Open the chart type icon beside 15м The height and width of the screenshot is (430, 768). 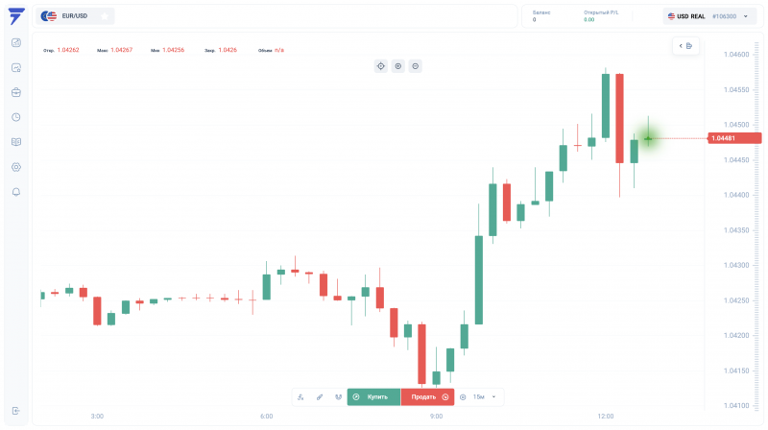click(463, 397)
